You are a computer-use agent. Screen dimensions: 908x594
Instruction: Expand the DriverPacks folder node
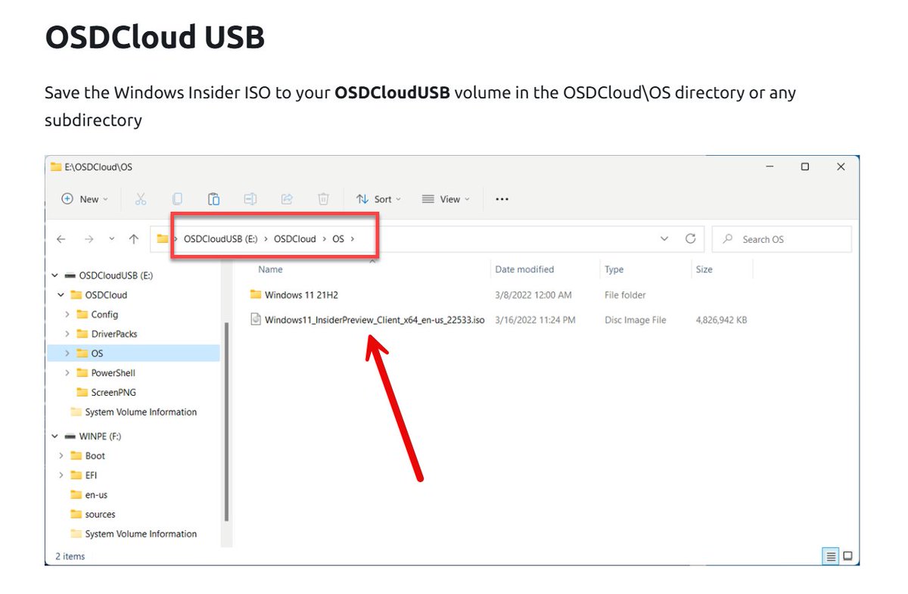[67, 334]
